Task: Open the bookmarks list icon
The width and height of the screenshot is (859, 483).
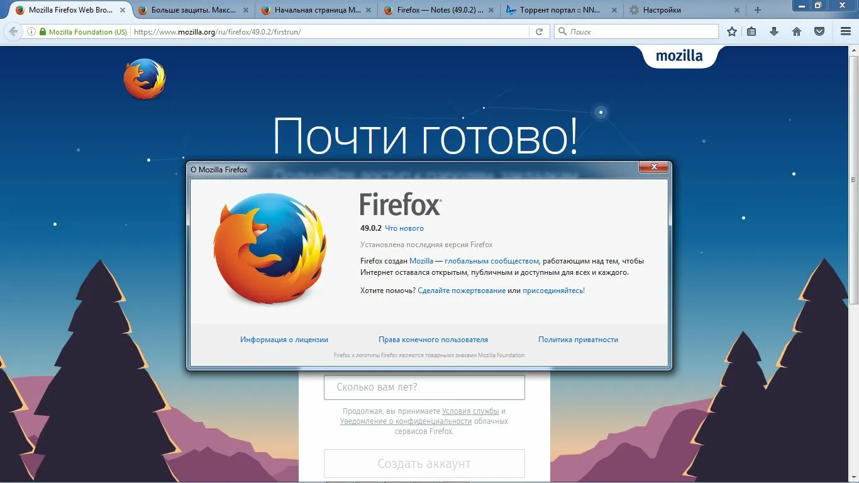Action: (751, 31)
